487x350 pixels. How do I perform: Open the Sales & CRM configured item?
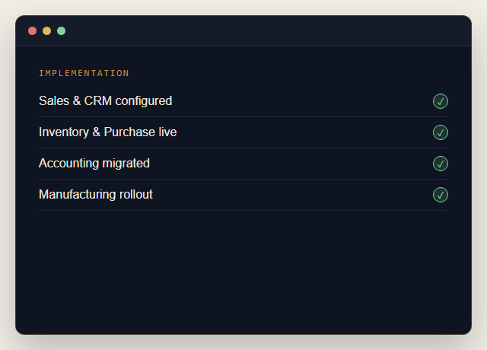click(x=105, y=101)
